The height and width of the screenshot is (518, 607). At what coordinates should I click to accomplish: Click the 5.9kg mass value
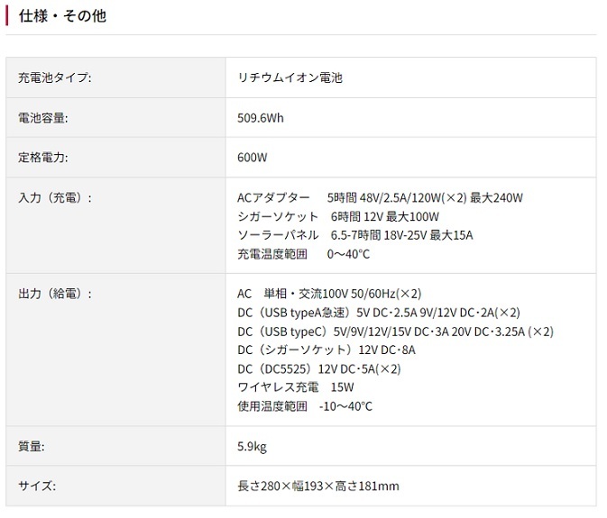pyautogui.click(x=252, y=447)
